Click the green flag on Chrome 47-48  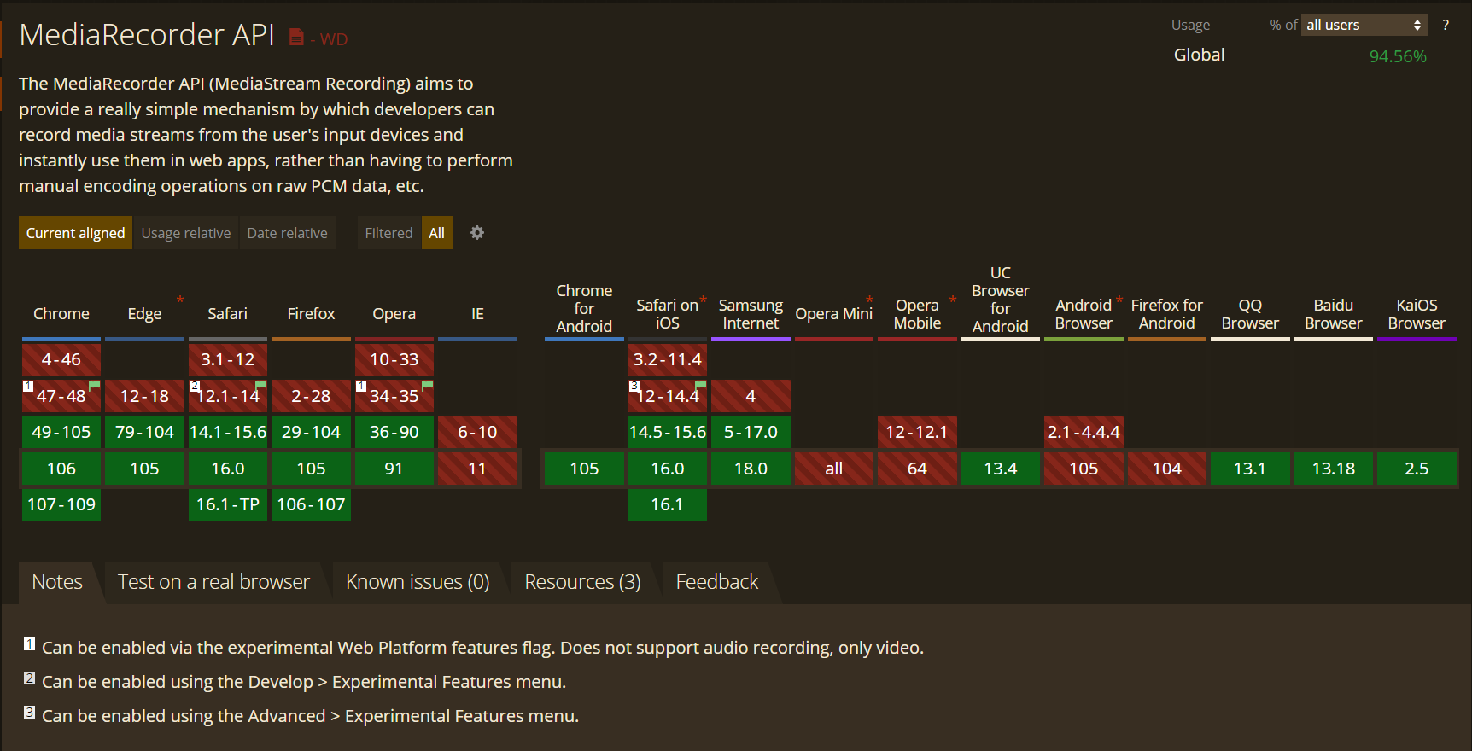click(x=95, y=385)
